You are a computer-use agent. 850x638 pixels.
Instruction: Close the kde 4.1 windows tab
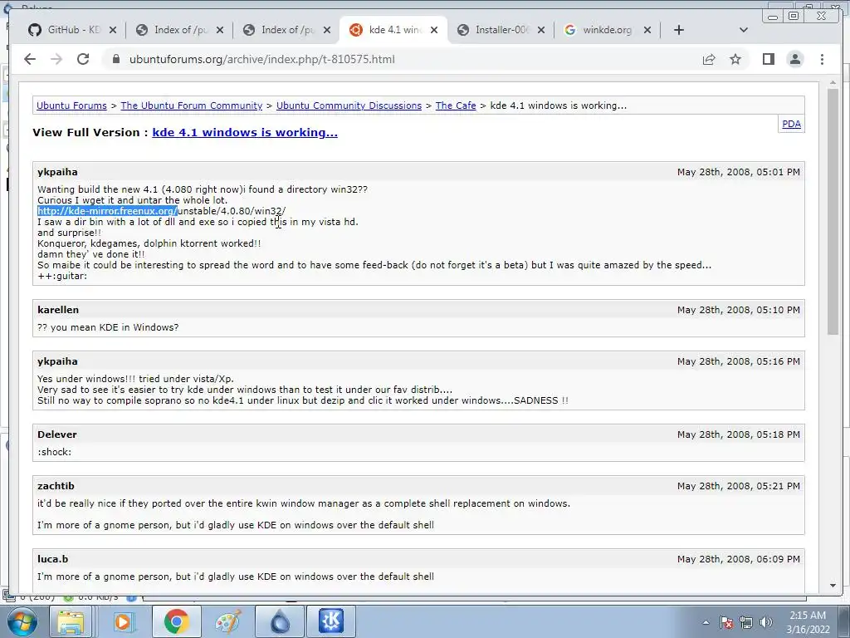[434, 30]
